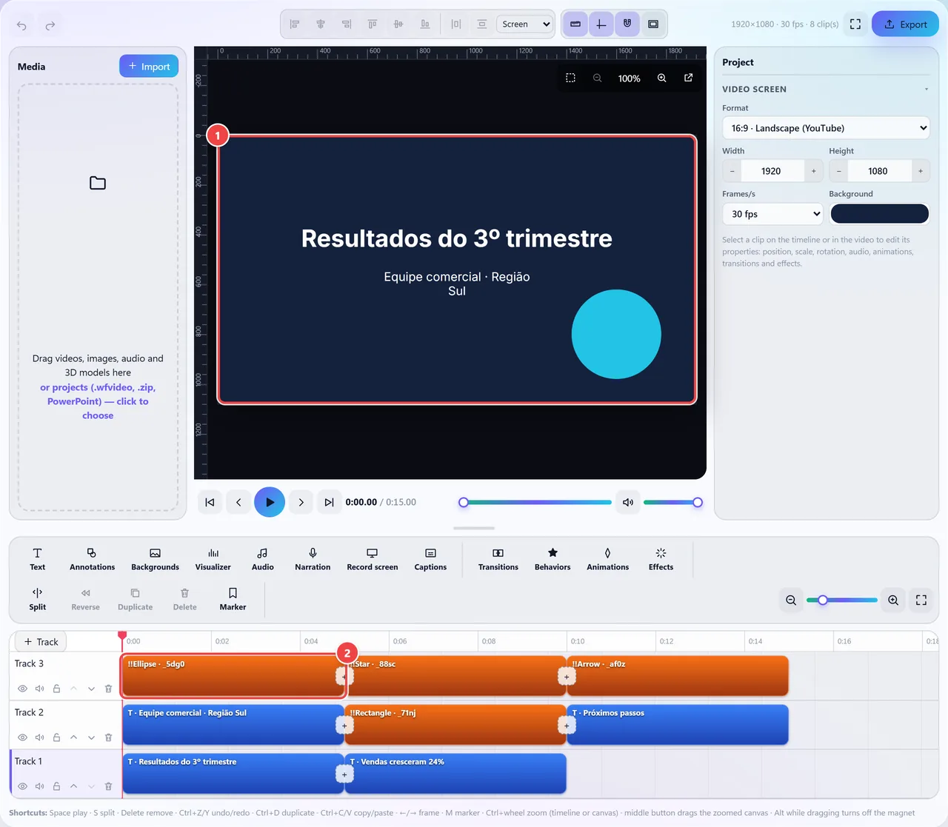948x827 pixels.
Task: Pop out the preview window
Action: tap(689, 78)
